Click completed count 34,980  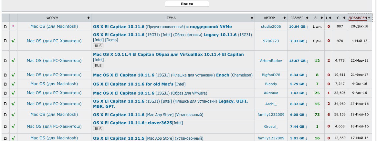pos(340,104)
